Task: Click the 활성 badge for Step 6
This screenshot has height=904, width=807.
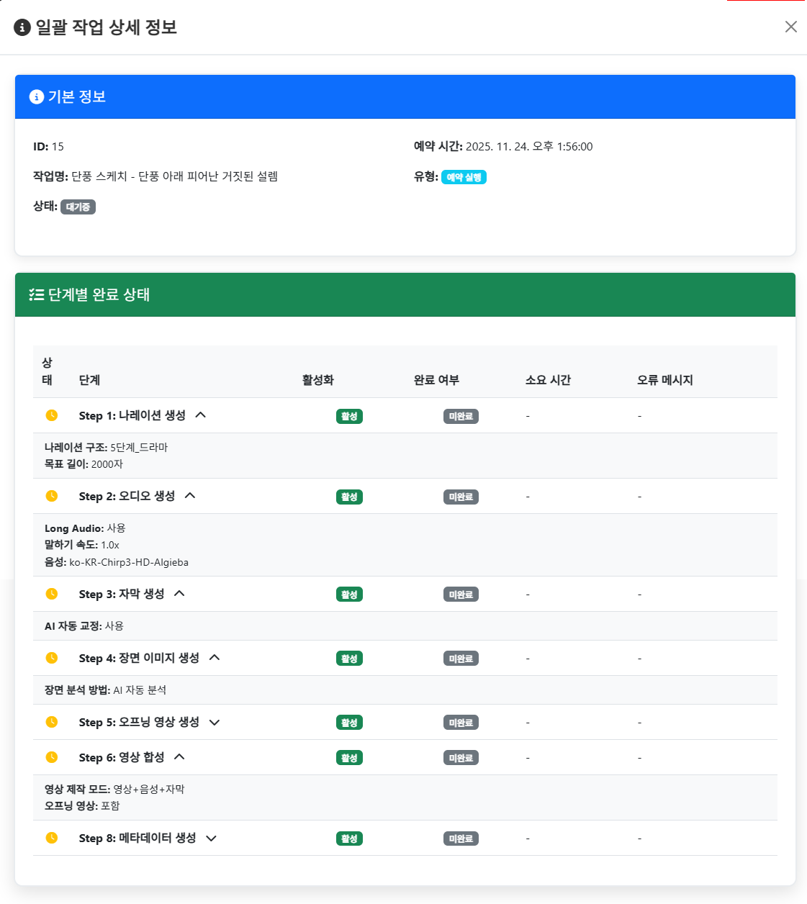Action: 349,758
